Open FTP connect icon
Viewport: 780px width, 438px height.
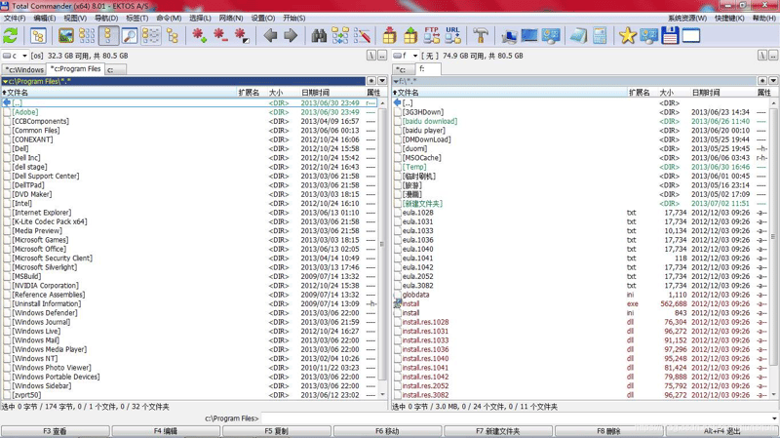[431, 35]
